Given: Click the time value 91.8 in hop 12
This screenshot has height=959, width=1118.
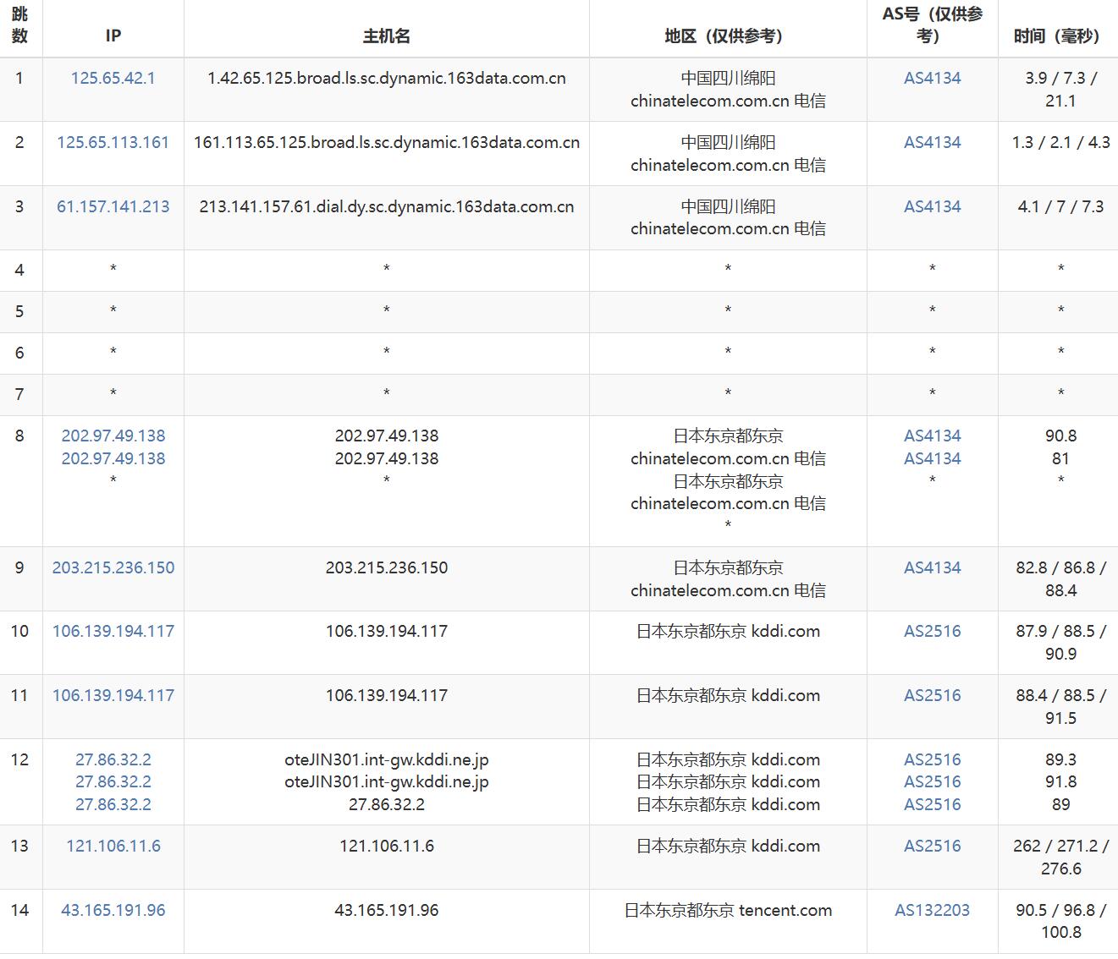Looking at the screenshot, I should pyautogui.click(x=1060, y=781).
